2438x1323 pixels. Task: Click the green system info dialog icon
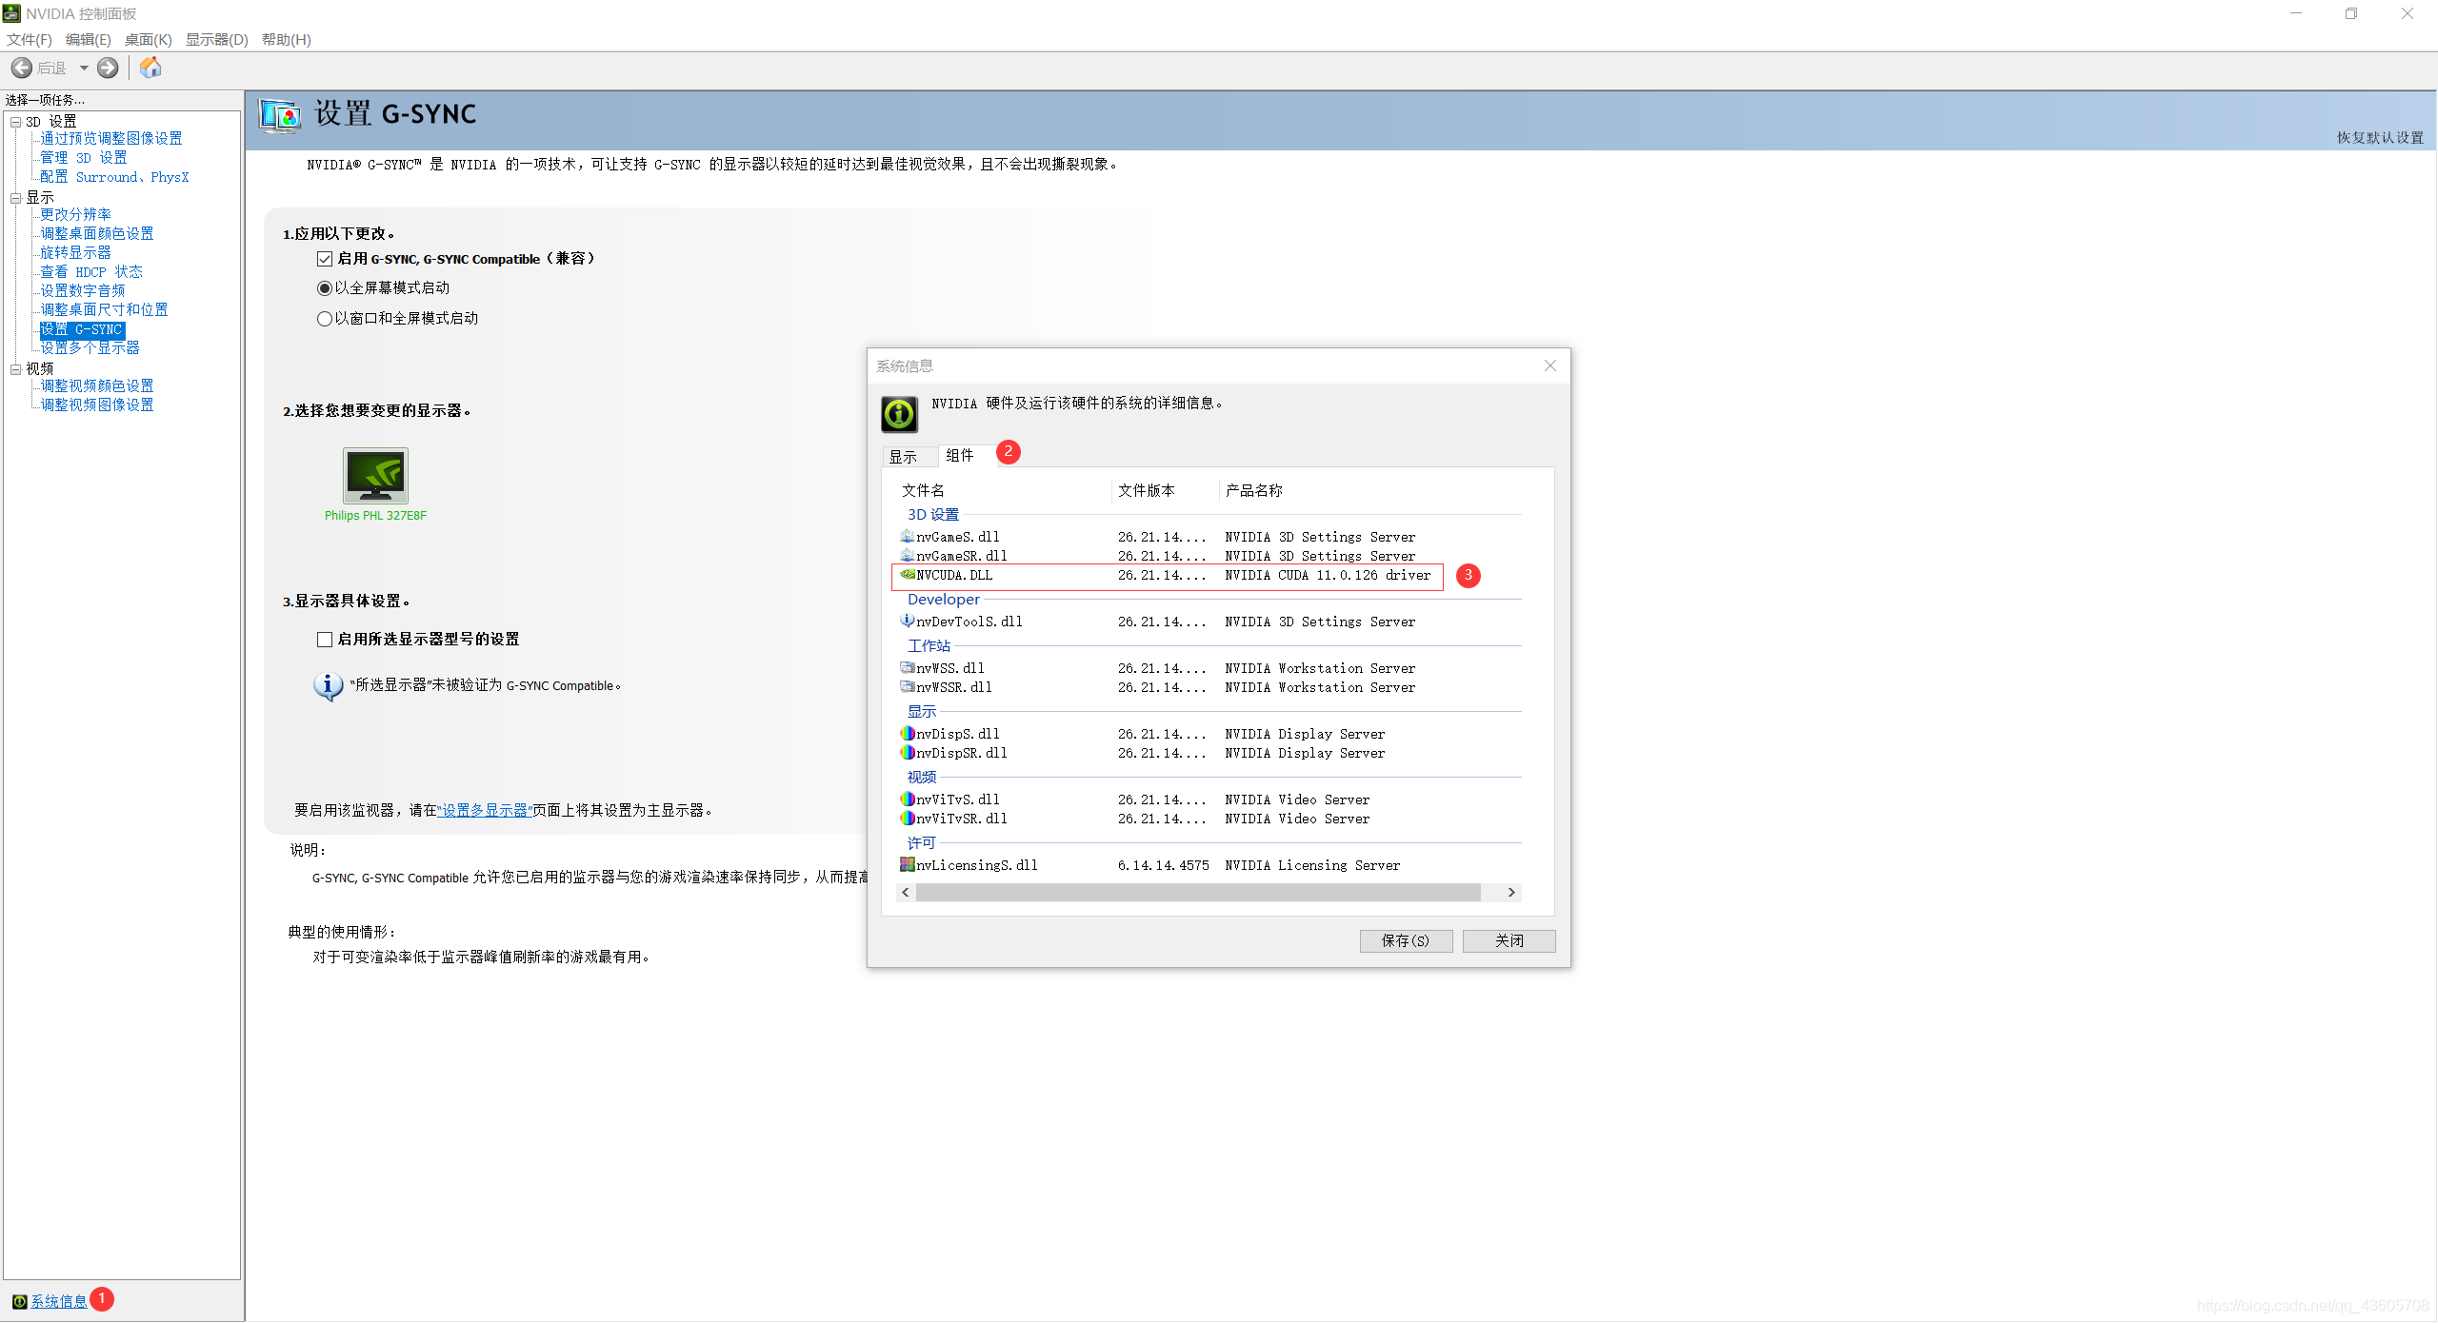(899, 414)
